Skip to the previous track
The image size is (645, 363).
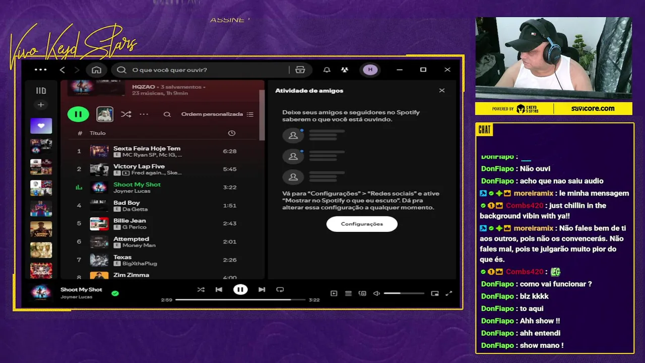coord(219,289)
